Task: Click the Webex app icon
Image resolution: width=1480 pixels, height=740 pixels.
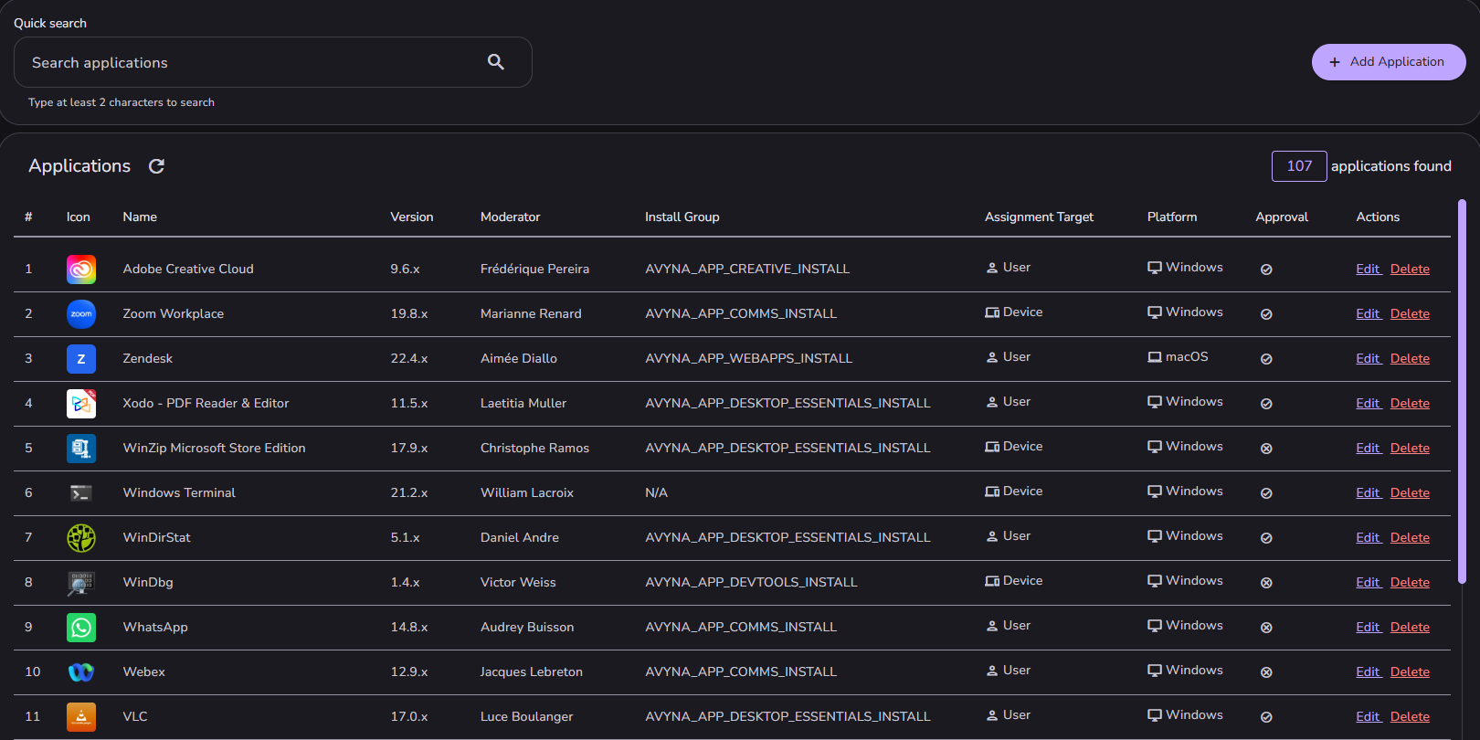Action: coord(81,672)
